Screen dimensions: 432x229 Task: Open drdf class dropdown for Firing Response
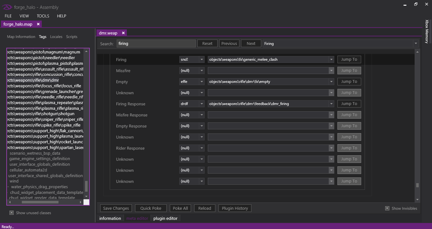tap(201, 104)
